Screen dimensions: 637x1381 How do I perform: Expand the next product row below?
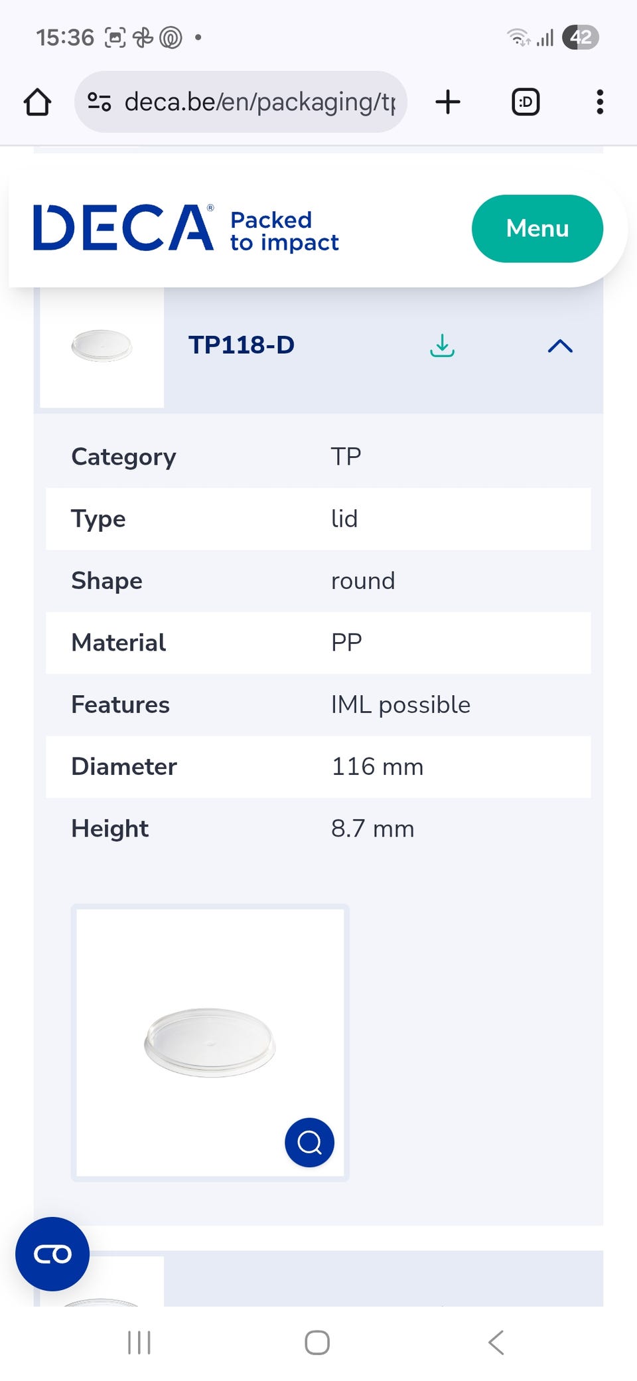[384, 1280]
